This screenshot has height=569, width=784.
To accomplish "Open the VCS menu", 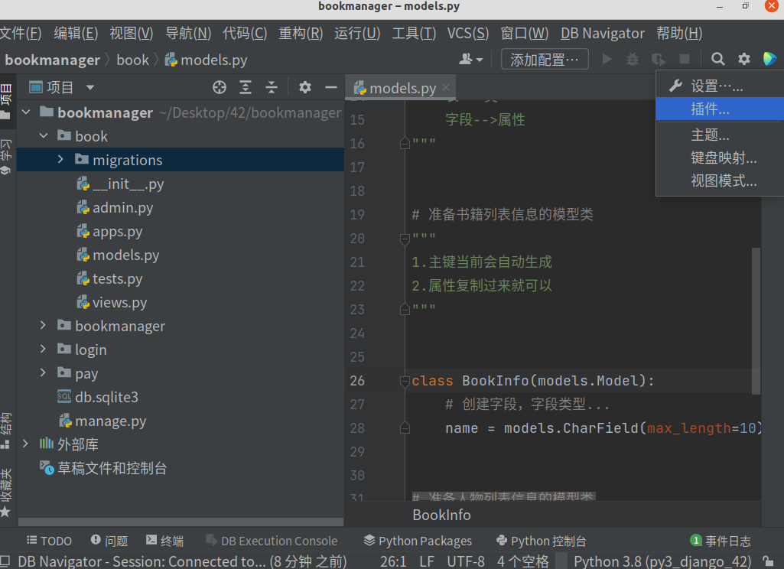I will coord(467,33).
